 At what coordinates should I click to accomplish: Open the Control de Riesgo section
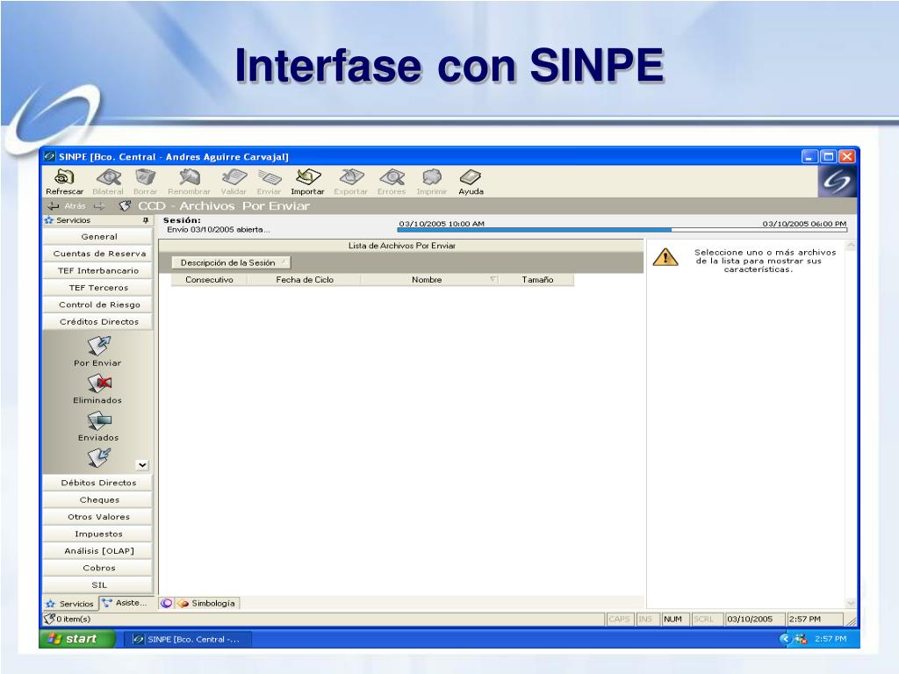(98, 305)
